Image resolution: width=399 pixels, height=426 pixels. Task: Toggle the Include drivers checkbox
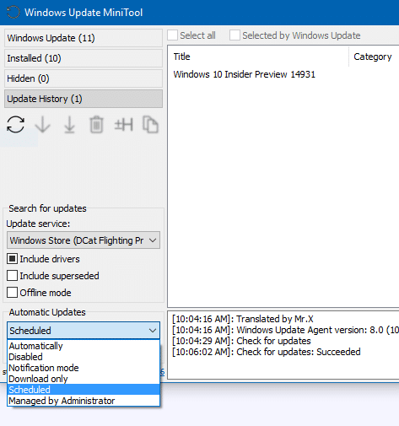point(12,259)
